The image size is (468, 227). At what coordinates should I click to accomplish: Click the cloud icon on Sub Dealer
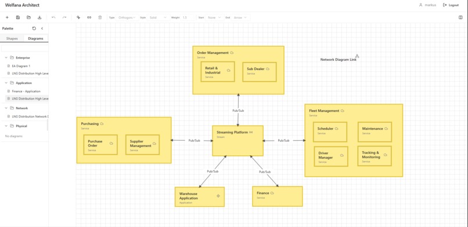[x=268, y=69]
